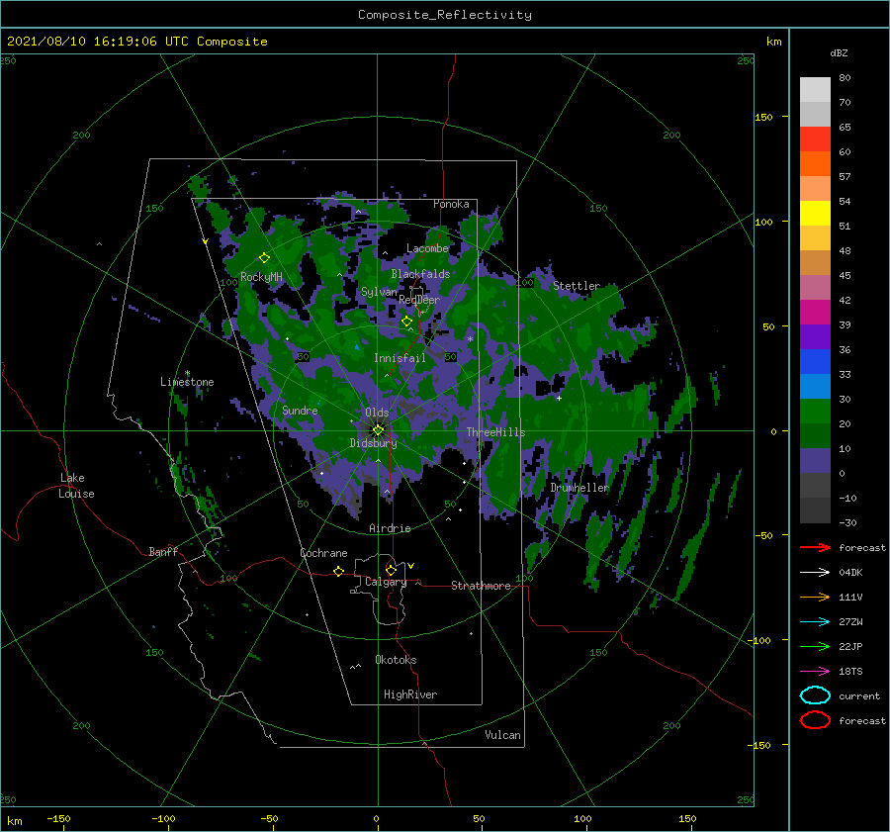Click the RedDeer city label
This screenshot has width=890, height=832.
pyautogui.click(x=419, y=300)
